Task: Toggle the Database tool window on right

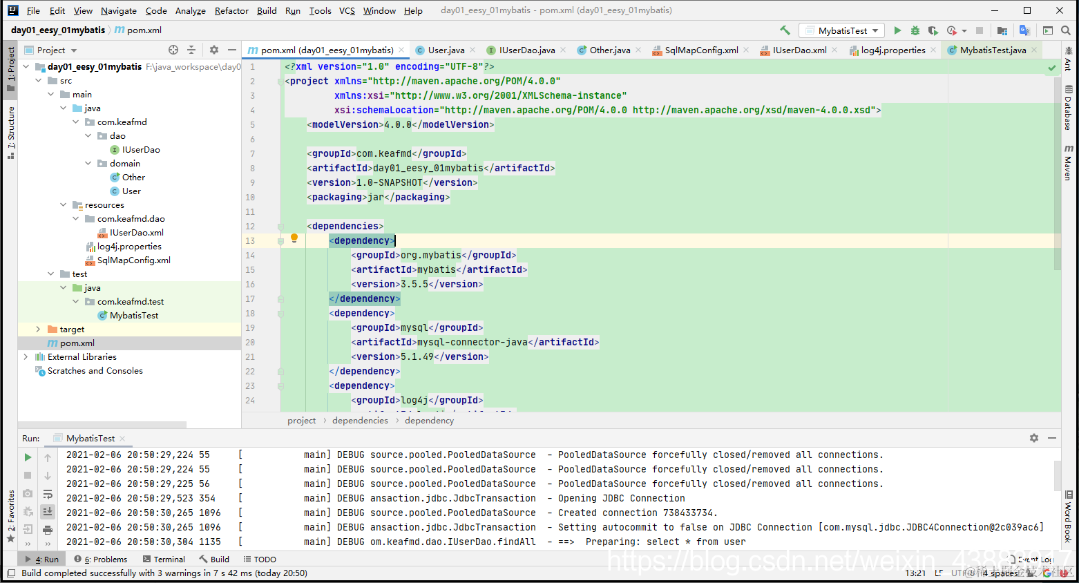Action: [x=1068, y=108]
